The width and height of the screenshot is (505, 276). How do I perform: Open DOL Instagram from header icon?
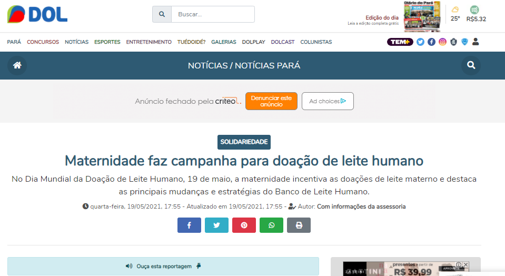click(442, 42)
